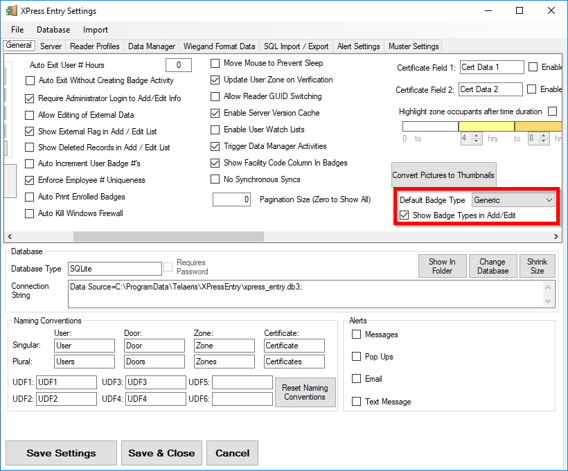Screen dimensions: 568x471
Task: Enable Move Mouse to Prevent Sleep
Action: click(215, 63)
